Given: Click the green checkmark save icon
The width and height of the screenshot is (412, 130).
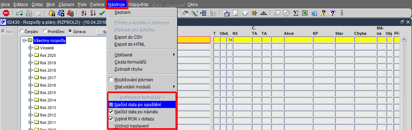Looking at the screenshot, I should coord(102,13).
